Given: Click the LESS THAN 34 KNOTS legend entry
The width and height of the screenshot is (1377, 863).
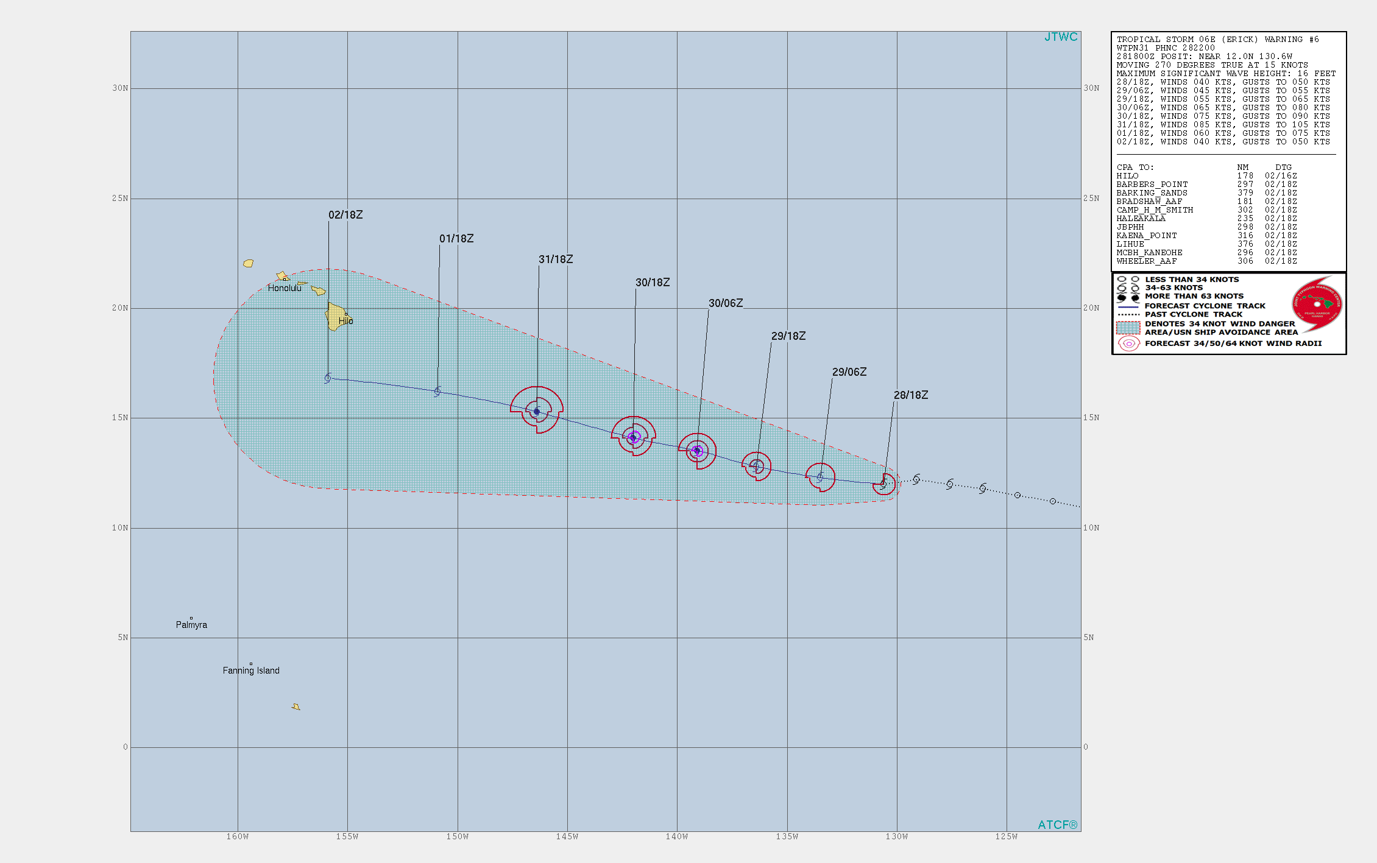Looking at the screenshot, I should coord(1192,280).
